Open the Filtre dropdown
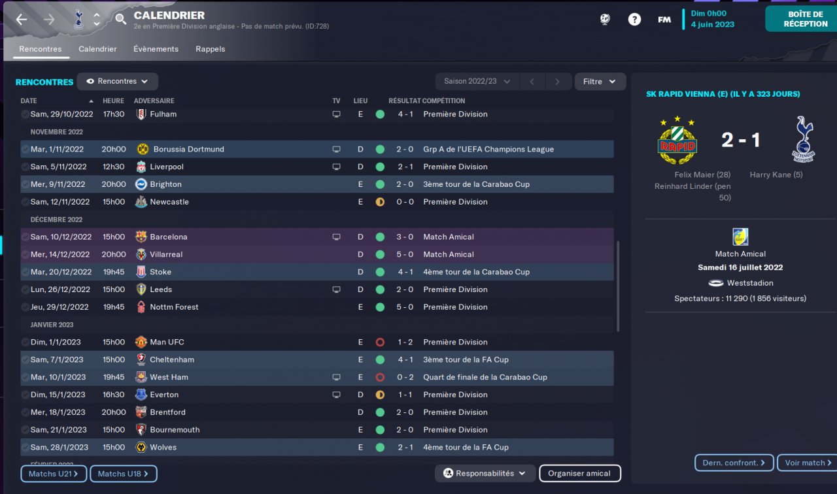 tap(600, 82)
